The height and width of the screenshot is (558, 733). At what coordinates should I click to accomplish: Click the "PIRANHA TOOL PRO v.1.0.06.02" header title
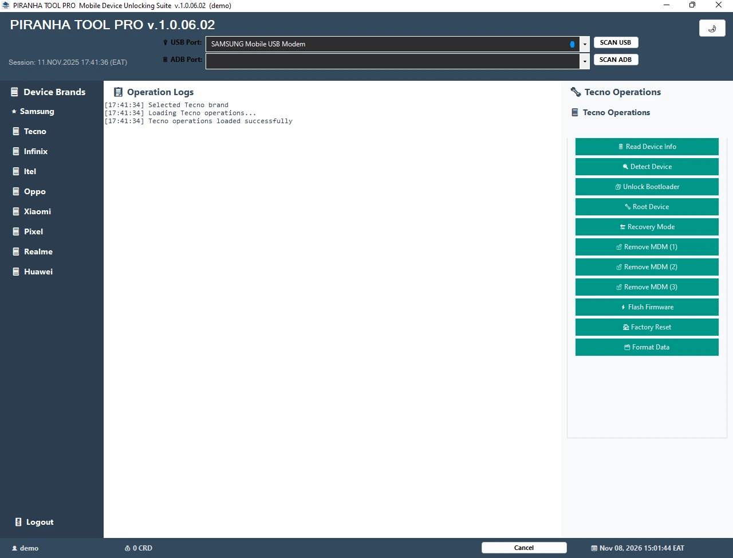pos(113,25)
